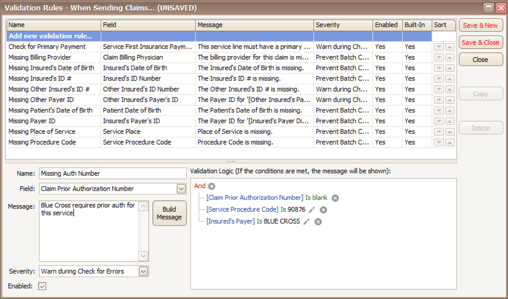Viewport: 508px width, 299px height.
Task: Move Missing Place of Service rule down
Action: [439, 132]
